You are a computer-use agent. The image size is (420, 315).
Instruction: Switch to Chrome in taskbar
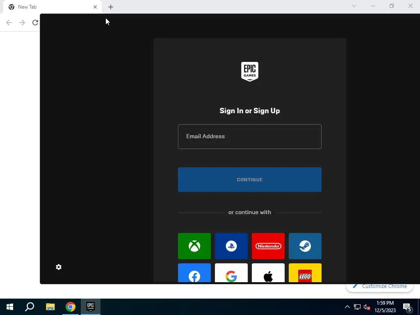tap(71, 307)
